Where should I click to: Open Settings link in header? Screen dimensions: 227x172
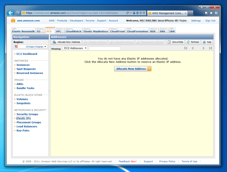tap(196, 21)
